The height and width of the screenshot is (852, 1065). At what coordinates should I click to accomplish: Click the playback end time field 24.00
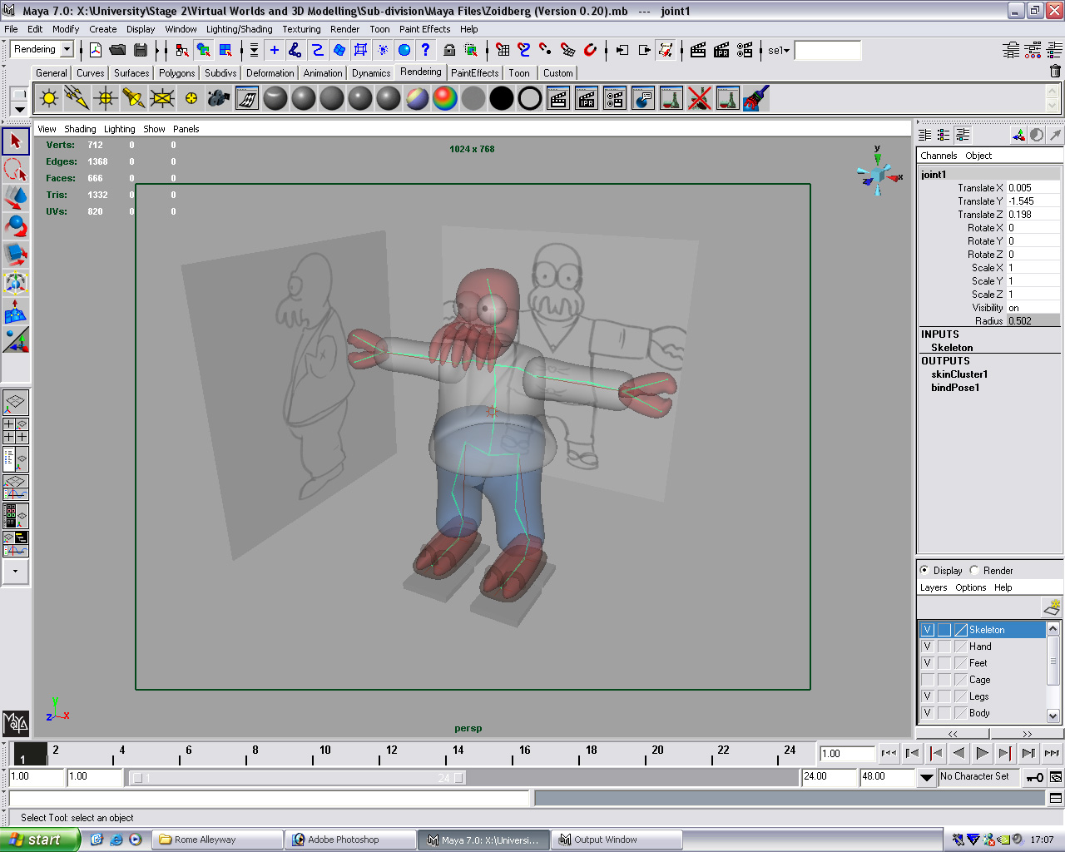click(x=829, y=777)
